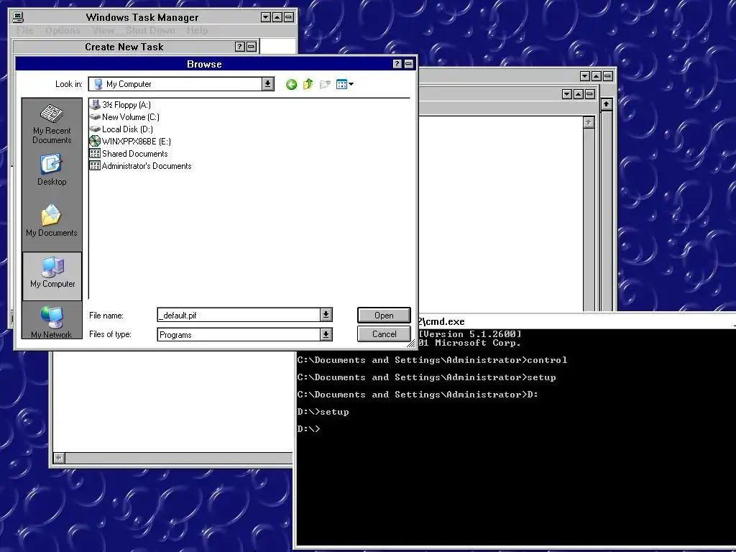Select the Shared Documents folder

(x=129, y=154)
